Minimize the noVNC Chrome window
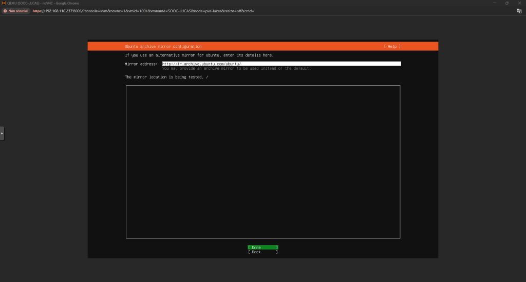This screenshot has height=282, width=526. tap(494, 3)
